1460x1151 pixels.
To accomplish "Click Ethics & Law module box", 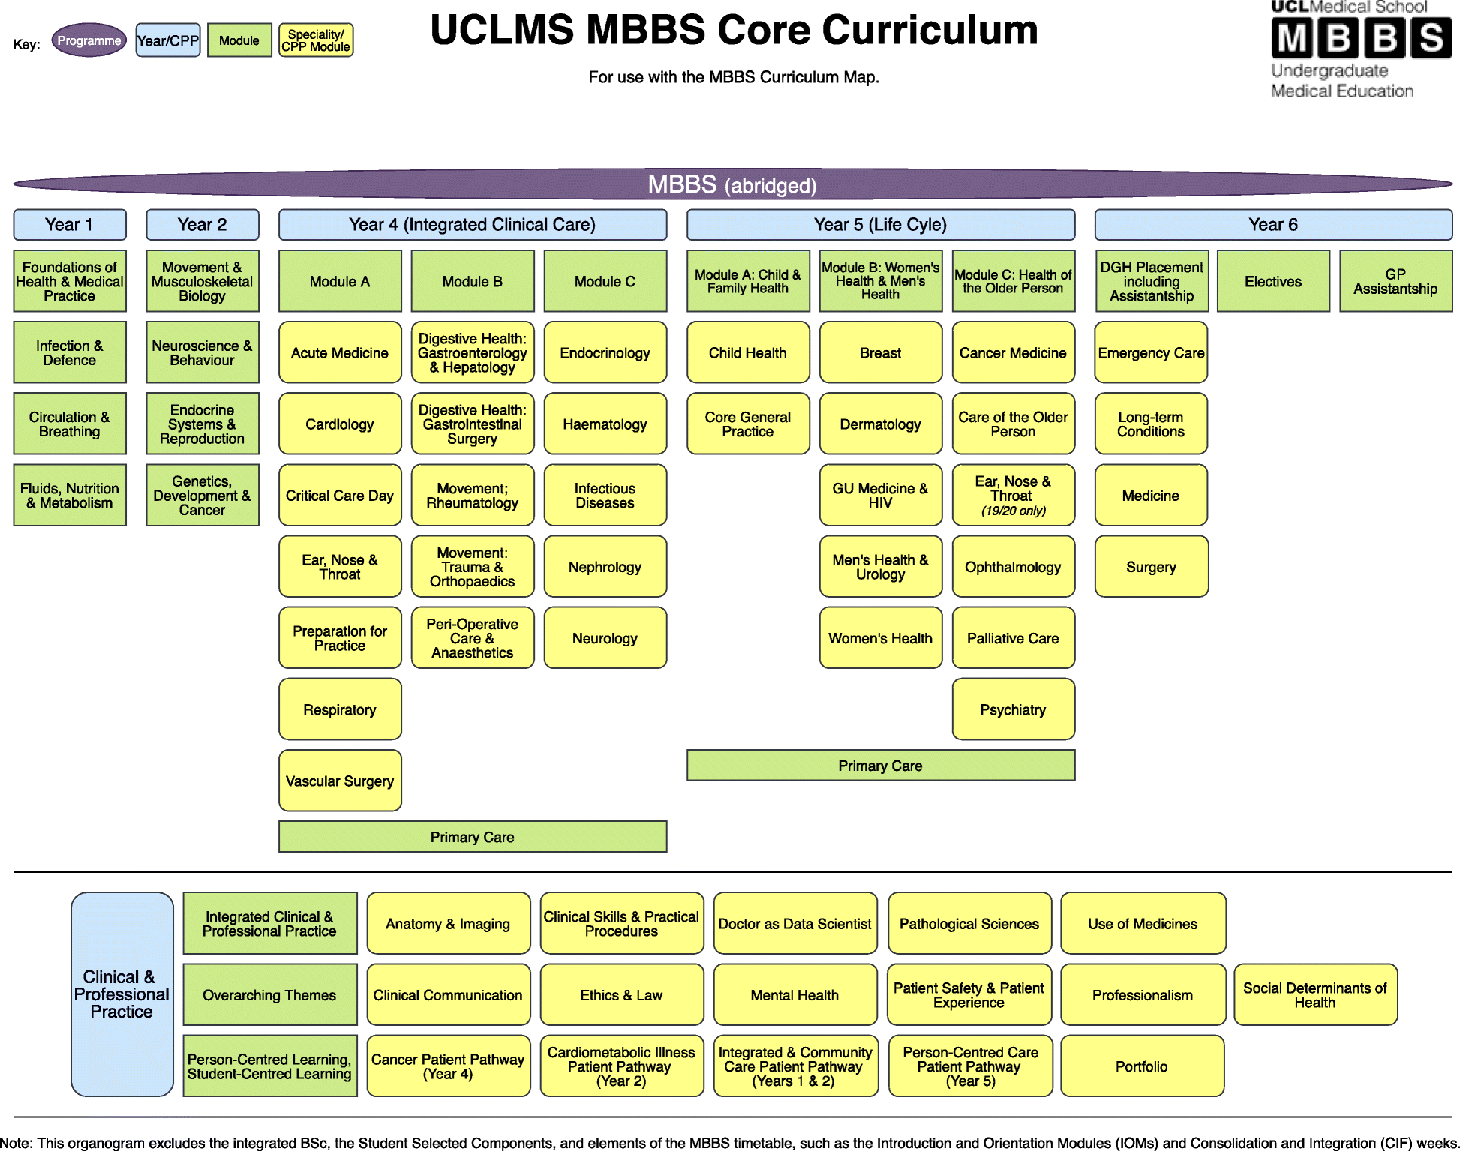I will point(622,994).
